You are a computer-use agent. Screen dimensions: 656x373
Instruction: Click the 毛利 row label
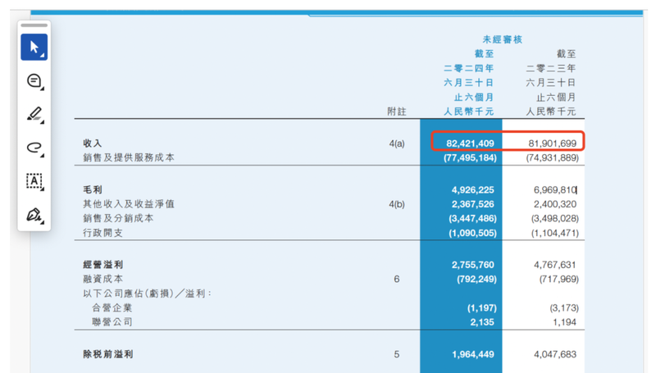[93, 189]
